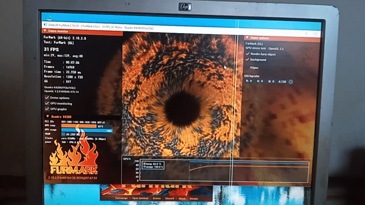Collapse the Demo options panel triangle
365x205 pixels.
(247, 38)
